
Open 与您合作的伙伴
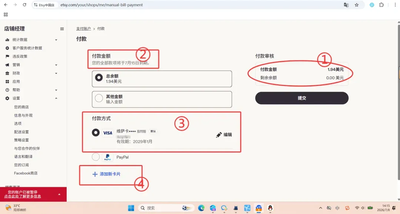27,148
